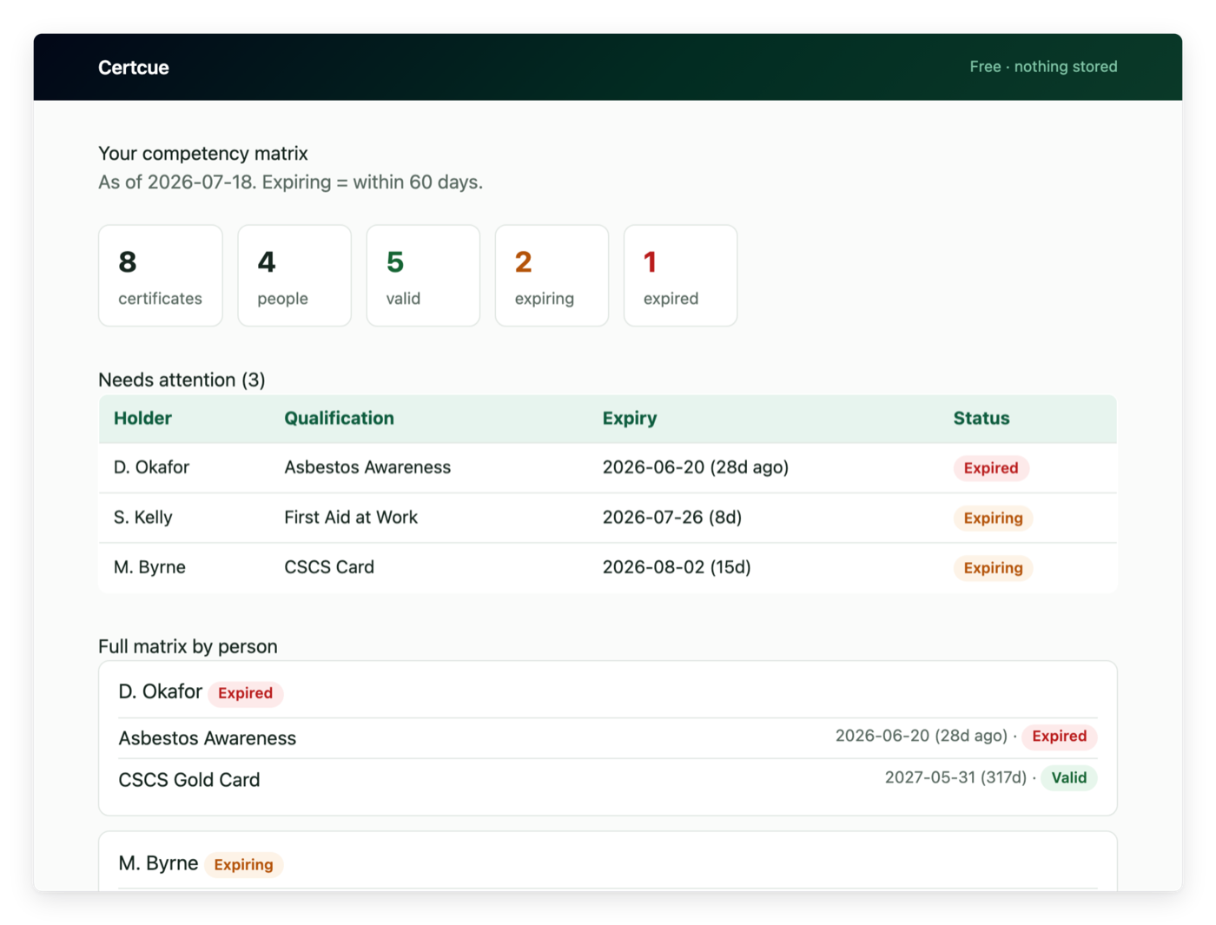
Task: Click the CSCS Card qualification cell
Action: (x=329, y=567)
